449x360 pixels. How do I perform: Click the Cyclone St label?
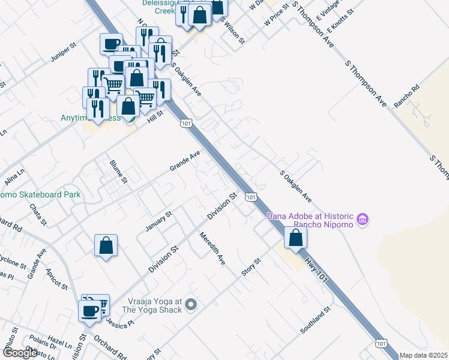pos(13,262)
